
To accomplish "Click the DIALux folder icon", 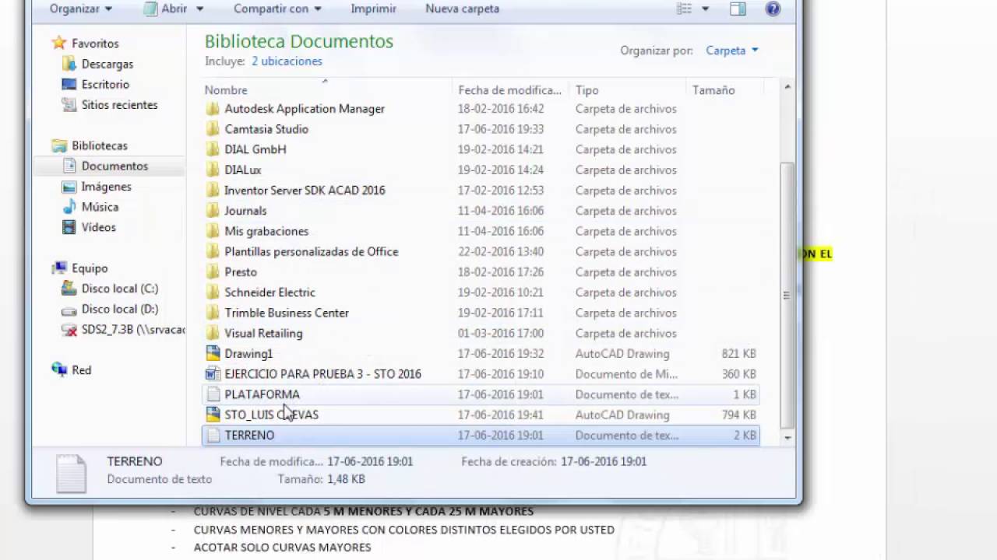I will [213, 170].
